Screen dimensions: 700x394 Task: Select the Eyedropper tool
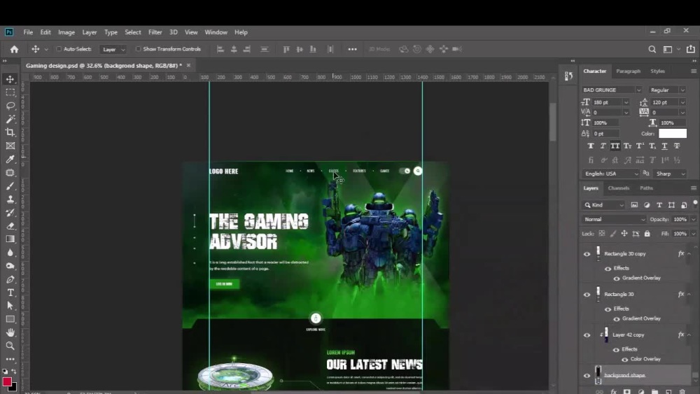tap(10, 160)
